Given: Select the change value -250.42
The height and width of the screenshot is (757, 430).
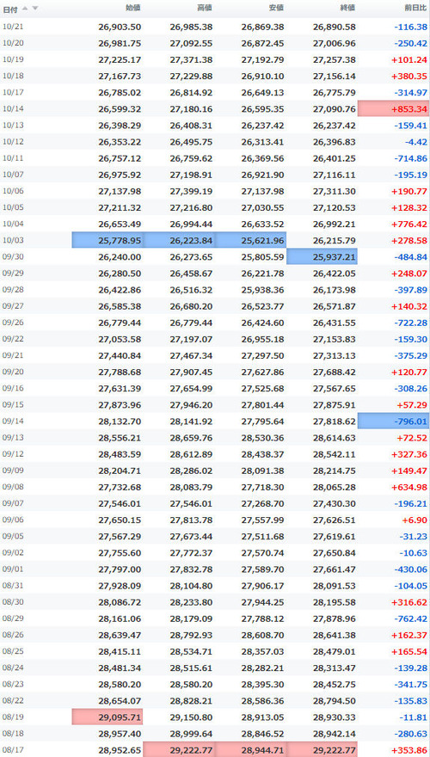Looking at the screenshot, I should point(411,44).
